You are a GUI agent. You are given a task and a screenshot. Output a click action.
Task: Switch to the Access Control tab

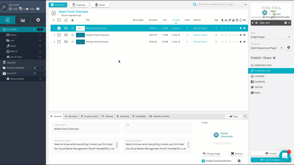tap(90, 116)
